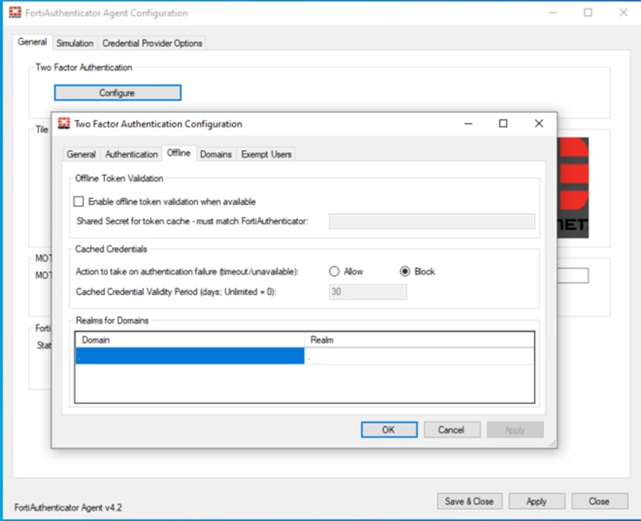Viewport: 641px width, 521px height.
Task: Minimize the FortiAuthenticator Agent Configuration window
Action: (x=552, y=12)
